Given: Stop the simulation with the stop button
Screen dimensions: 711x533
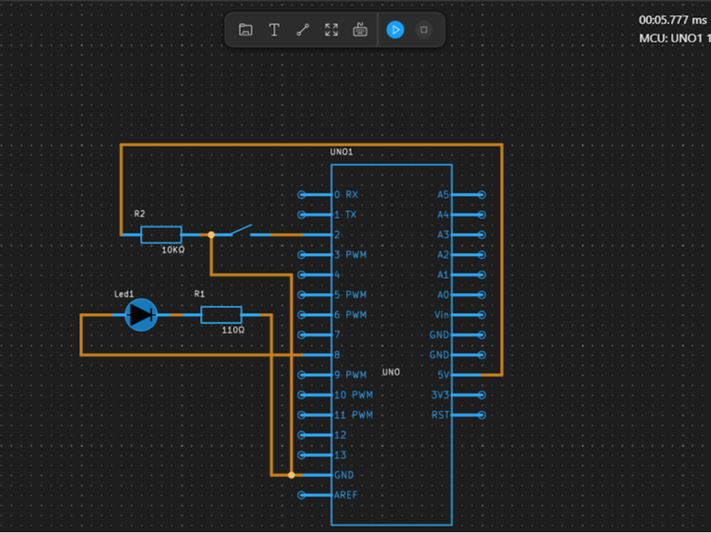Looking at the screenshot, I should (x=423, y=30).
